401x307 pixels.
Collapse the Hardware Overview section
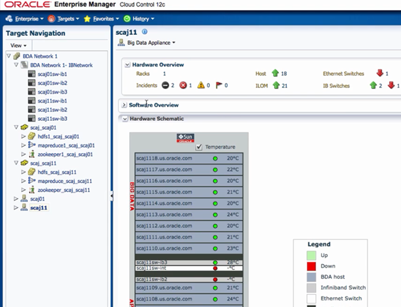point(127,65)
